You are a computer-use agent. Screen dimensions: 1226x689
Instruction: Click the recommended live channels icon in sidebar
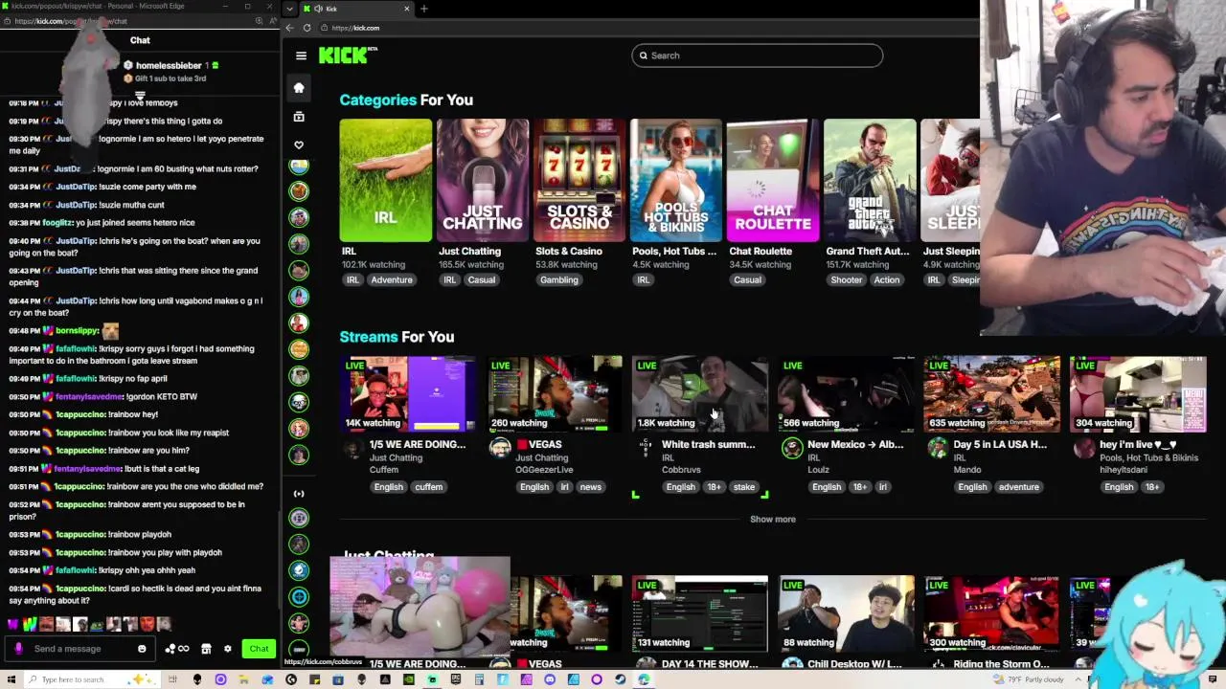tap(299, 494)
